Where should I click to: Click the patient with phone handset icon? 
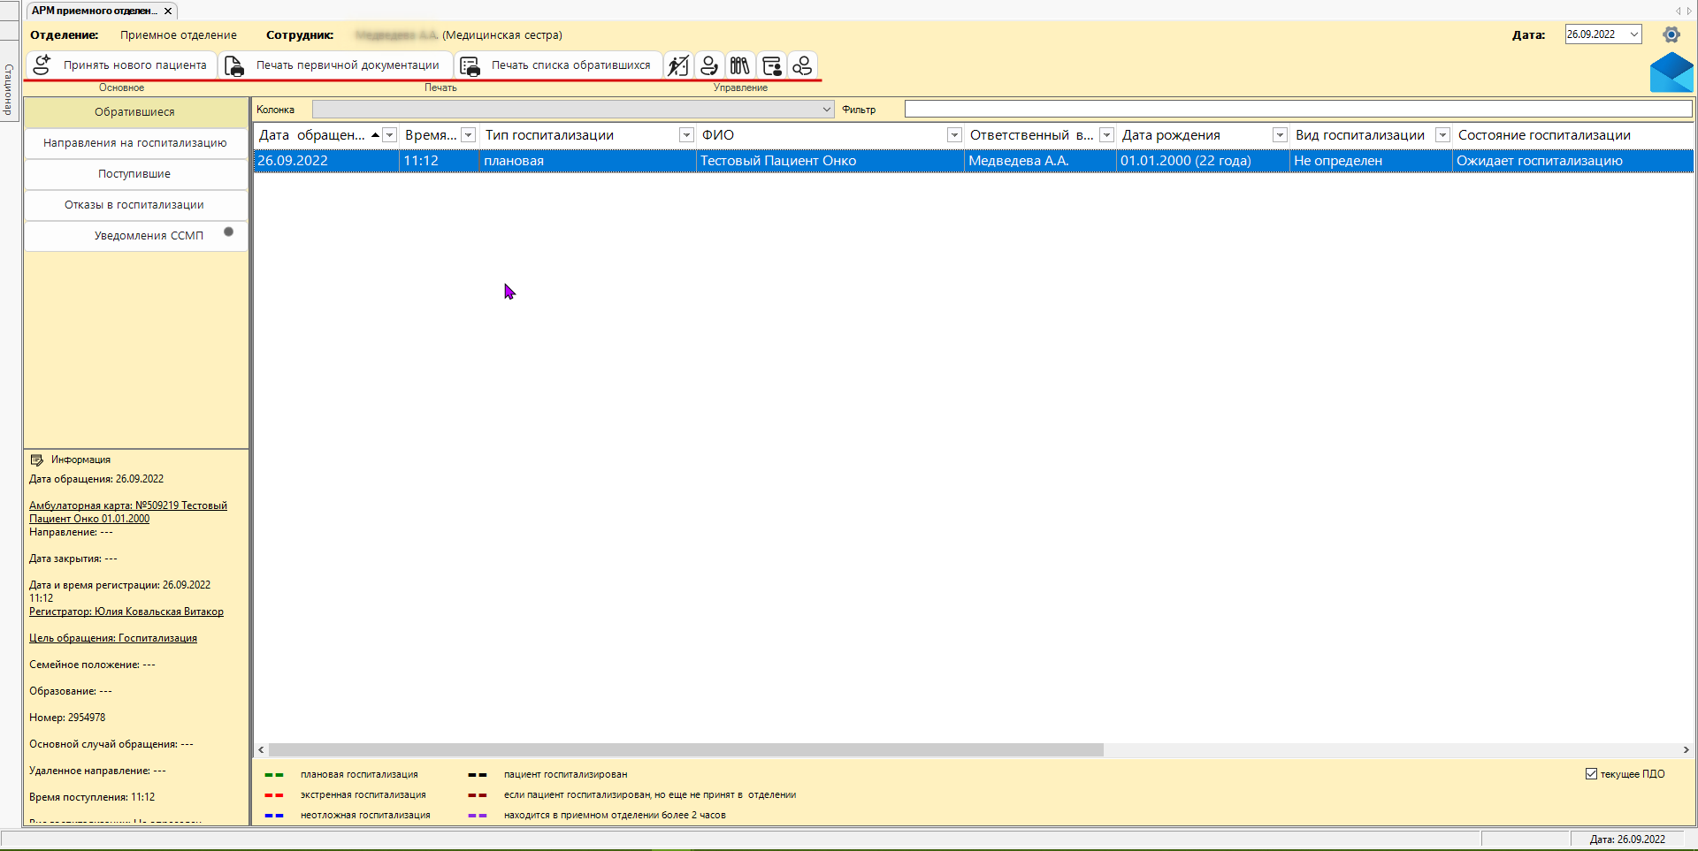pyautogui.click(x=709, y=65)
